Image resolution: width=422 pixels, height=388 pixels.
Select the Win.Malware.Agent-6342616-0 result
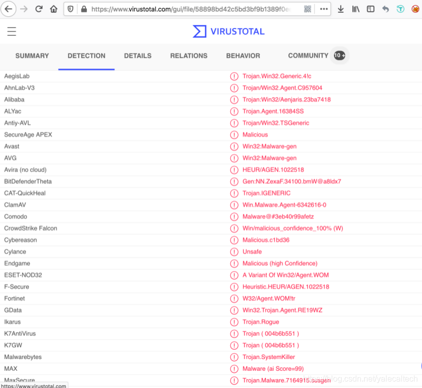[284, 205]
